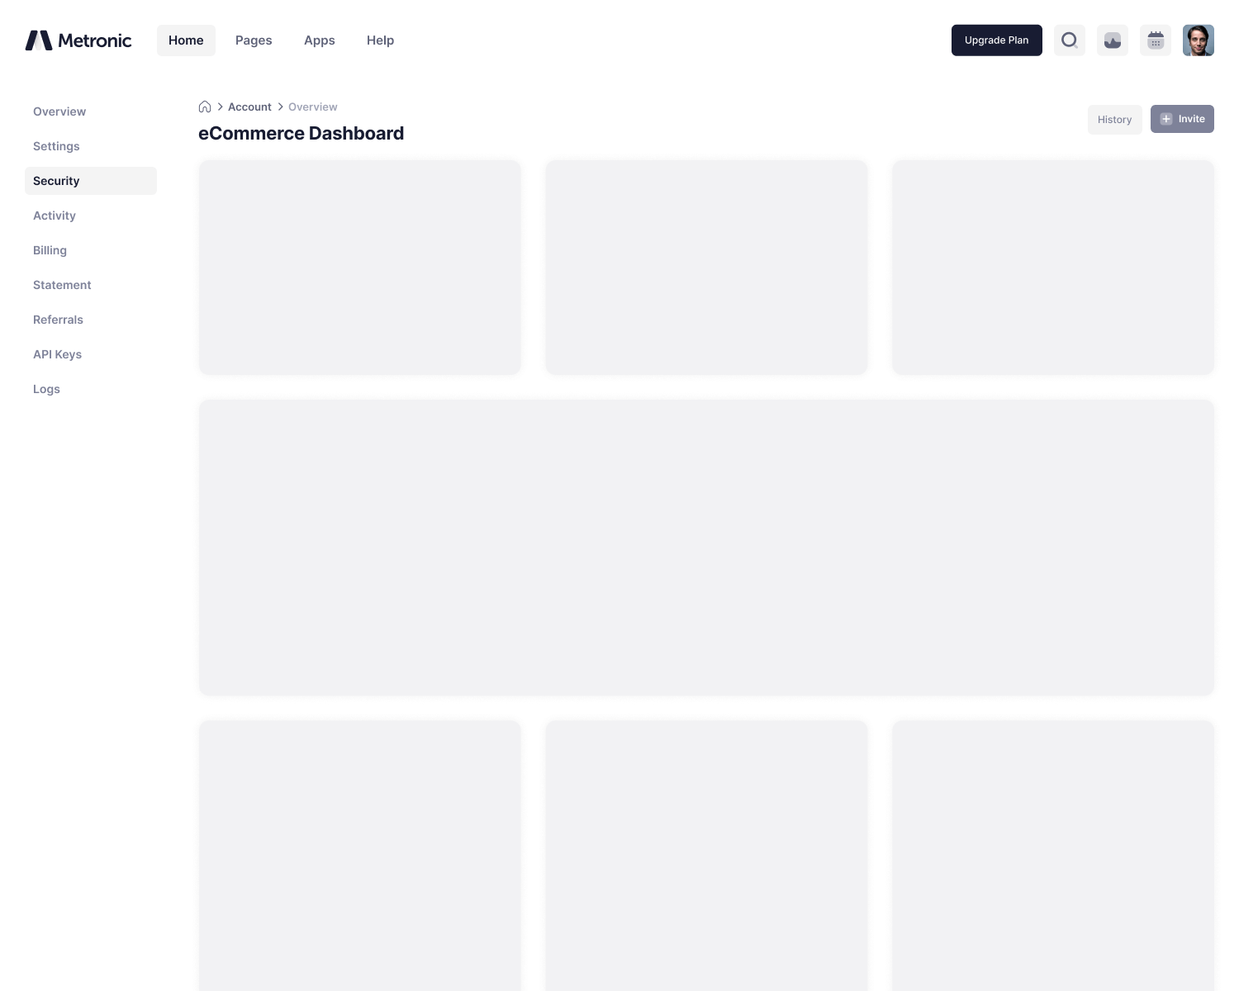
Task: Open the Pages menu
Action: coord(254,40)
